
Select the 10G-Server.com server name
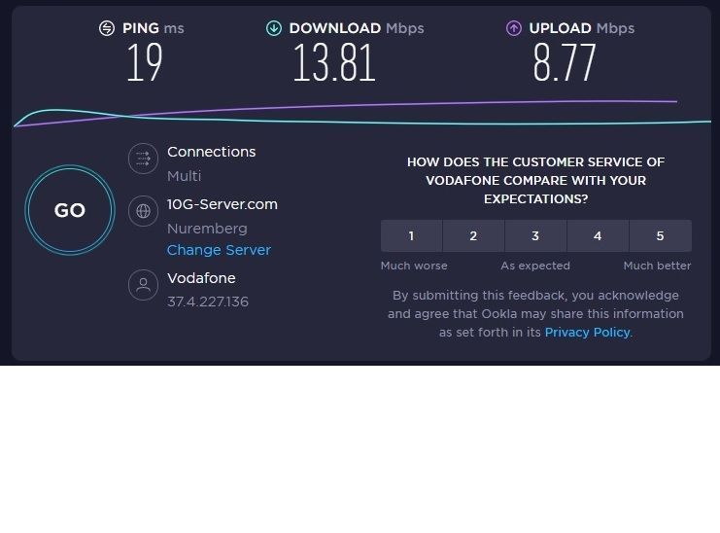(223, 204)
